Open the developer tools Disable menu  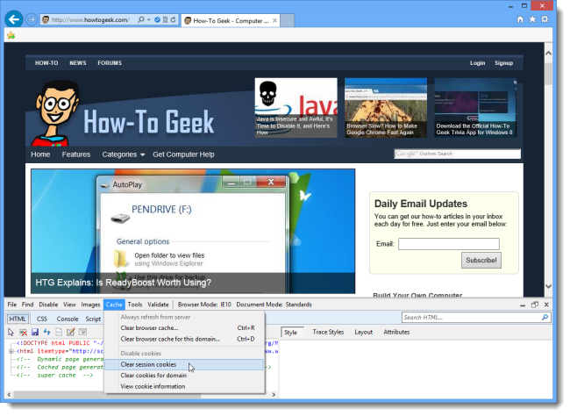point(48,305)
